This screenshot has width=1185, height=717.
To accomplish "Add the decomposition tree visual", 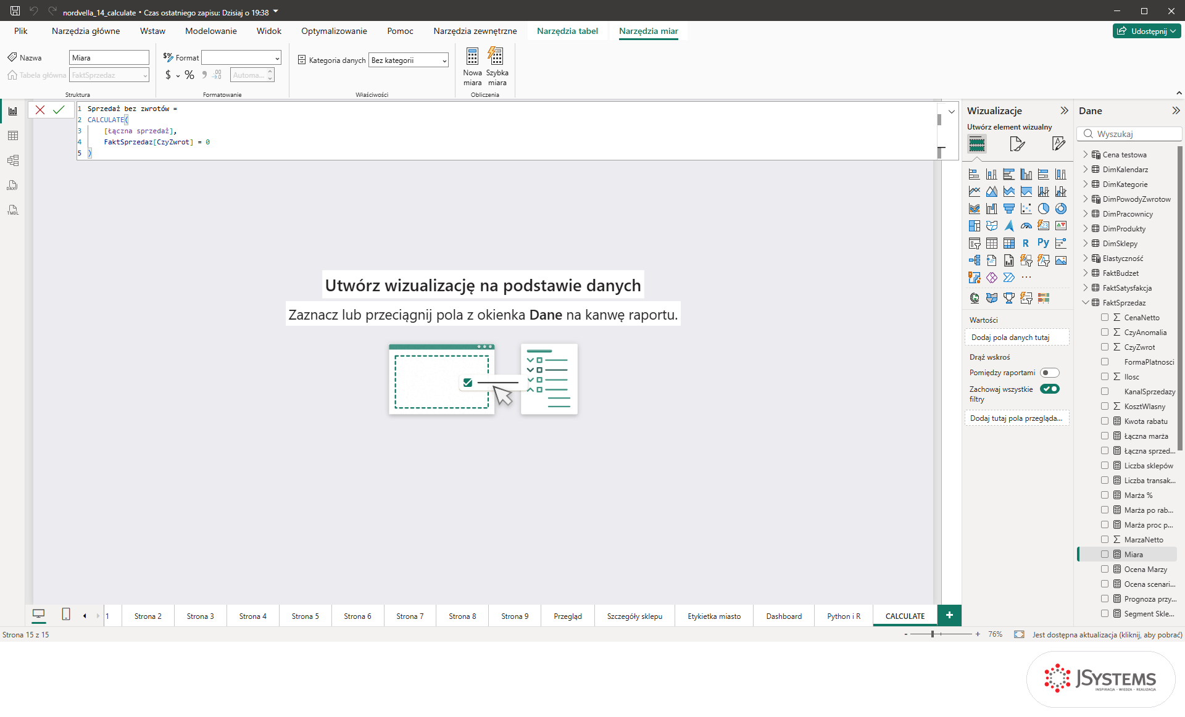I will tap(974, 260).
